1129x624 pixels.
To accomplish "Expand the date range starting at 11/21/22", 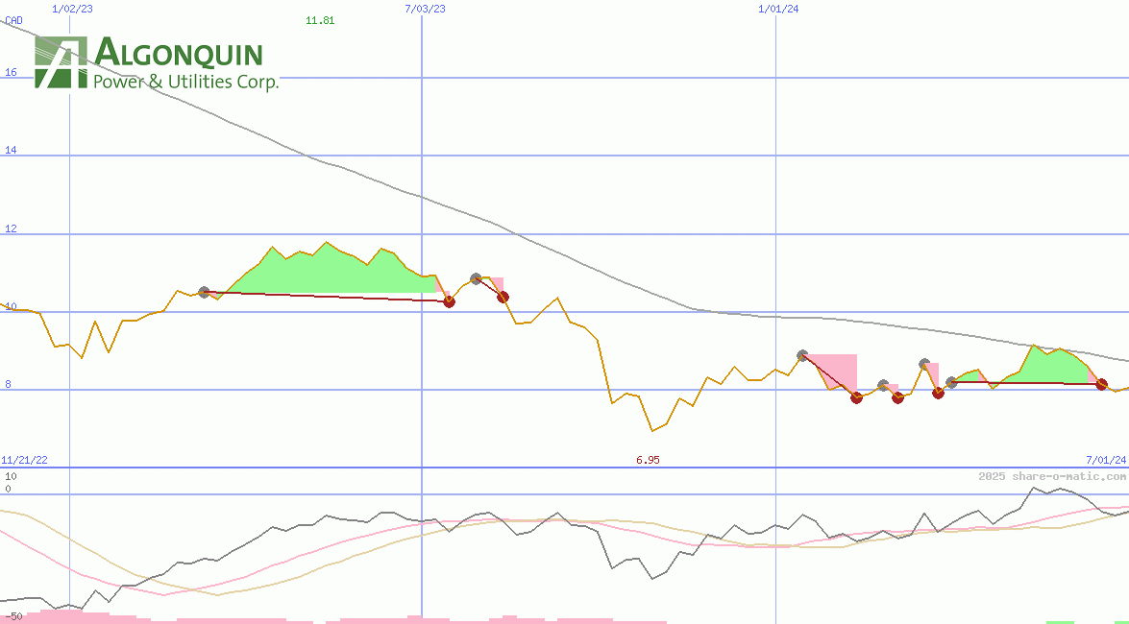I will (26, 459).
